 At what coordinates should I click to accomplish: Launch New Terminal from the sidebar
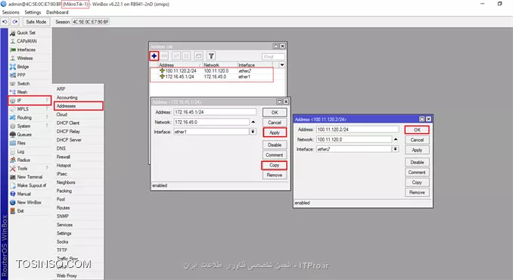coord(30,177)
